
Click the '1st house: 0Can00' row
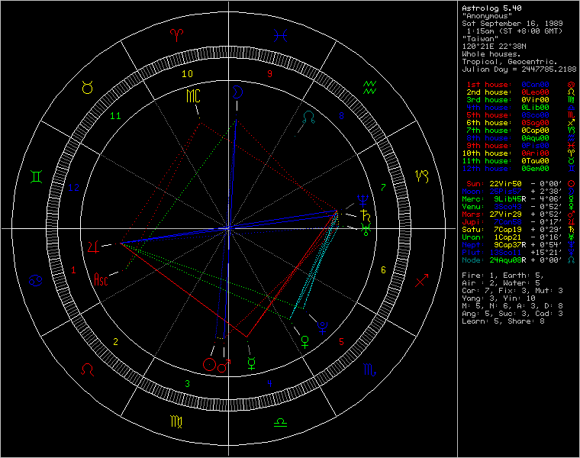(520, 85)
